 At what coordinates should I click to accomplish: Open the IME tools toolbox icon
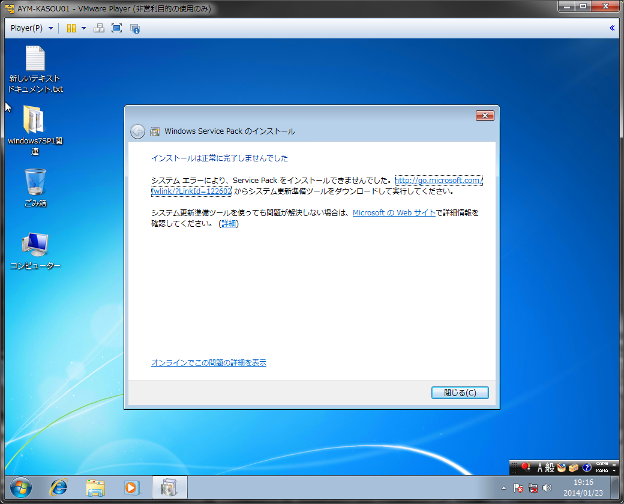click(x=574, y=468)
